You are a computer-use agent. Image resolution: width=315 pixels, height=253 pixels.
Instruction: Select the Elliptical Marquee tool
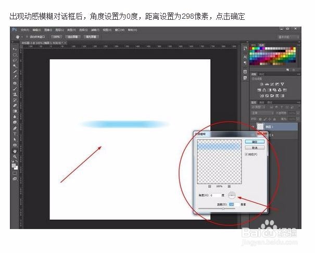click(15, 55)
